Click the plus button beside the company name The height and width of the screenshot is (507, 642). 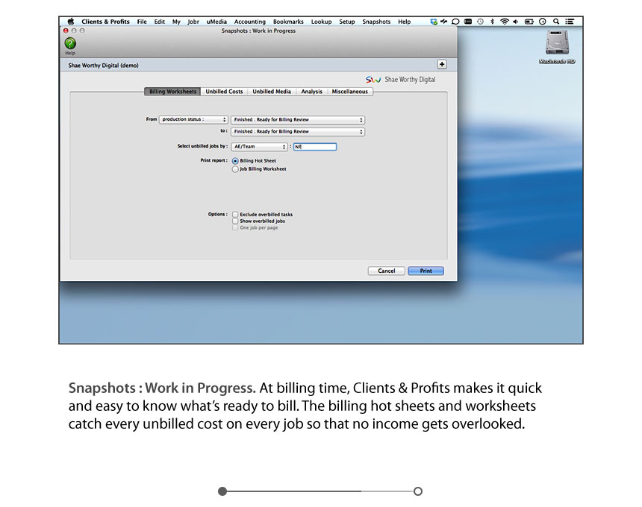point(441,66)
